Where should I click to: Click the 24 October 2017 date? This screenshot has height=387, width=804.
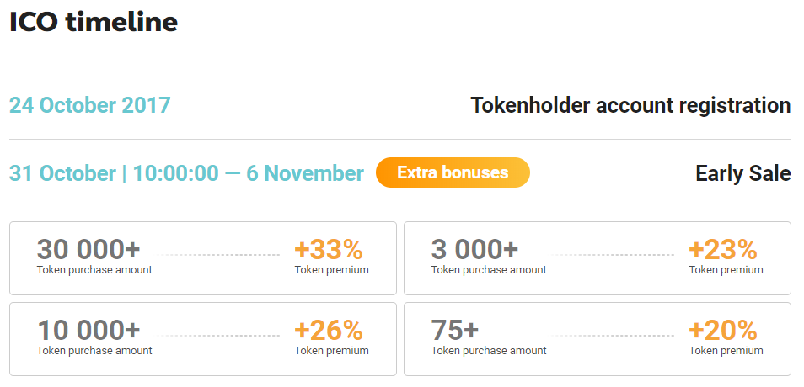tap(89, 106)
